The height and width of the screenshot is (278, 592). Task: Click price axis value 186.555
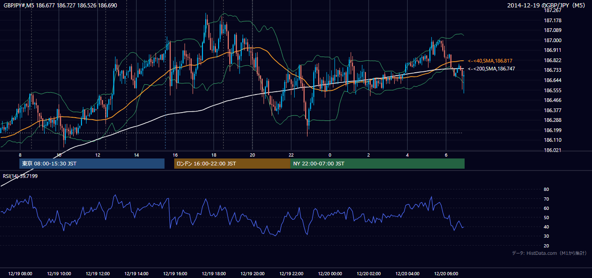click(553, 90)
